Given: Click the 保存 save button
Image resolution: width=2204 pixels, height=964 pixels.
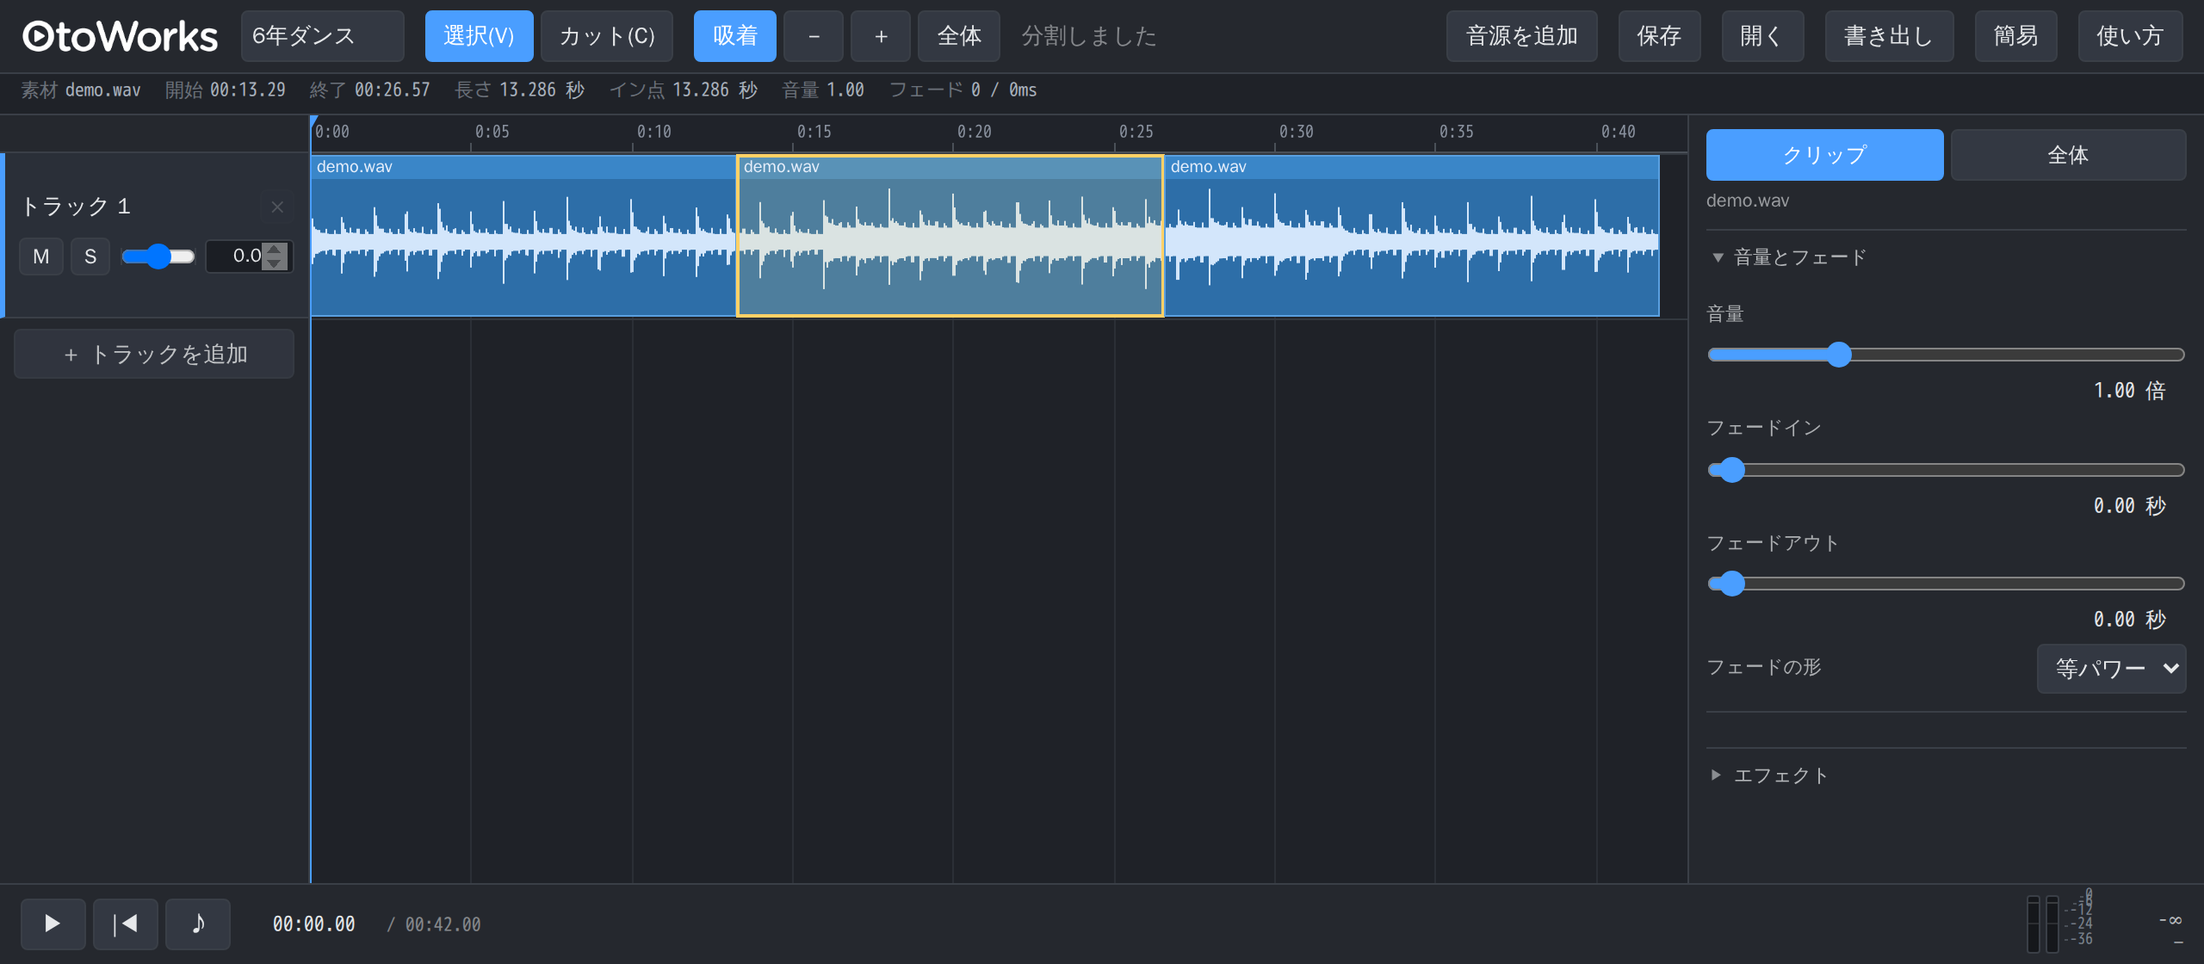Looking at the screenshot, I should click(1659, 36).
